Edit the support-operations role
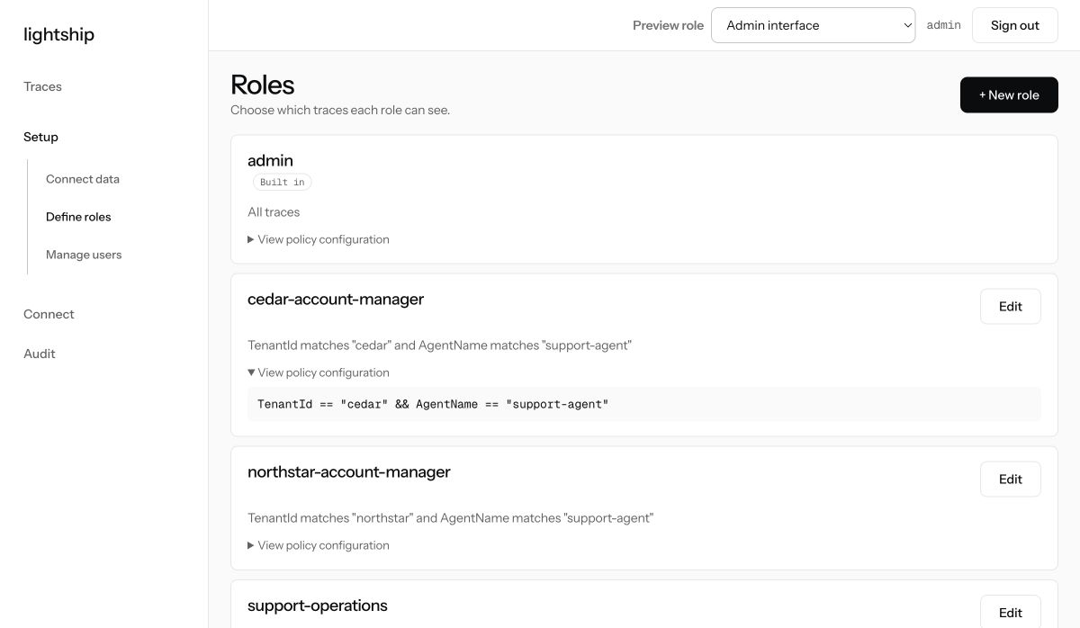The image size is (1080, 628). pyautogui.click(x=1010, y=612)
